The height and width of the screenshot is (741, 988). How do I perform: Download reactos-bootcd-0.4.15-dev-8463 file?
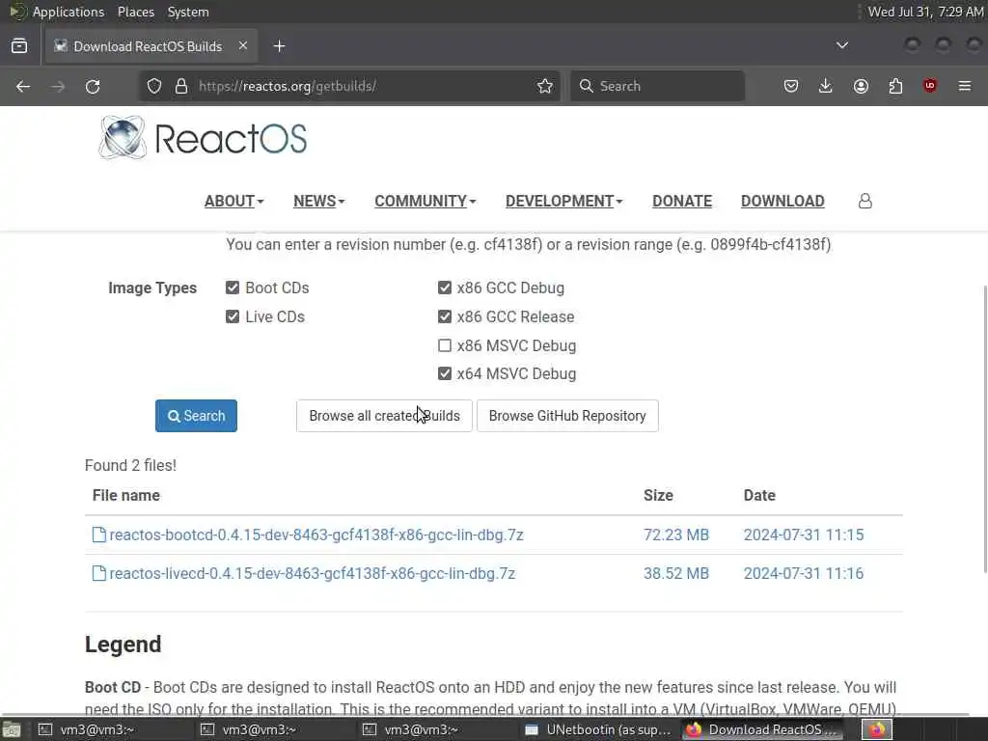316,535
